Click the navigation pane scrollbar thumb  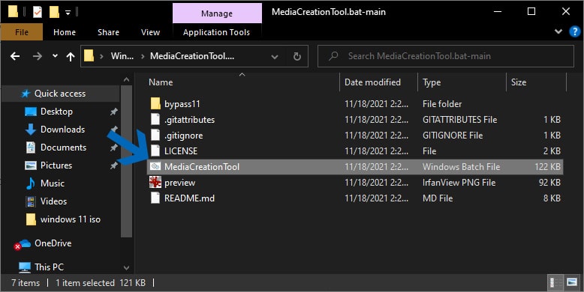[126, 161]
